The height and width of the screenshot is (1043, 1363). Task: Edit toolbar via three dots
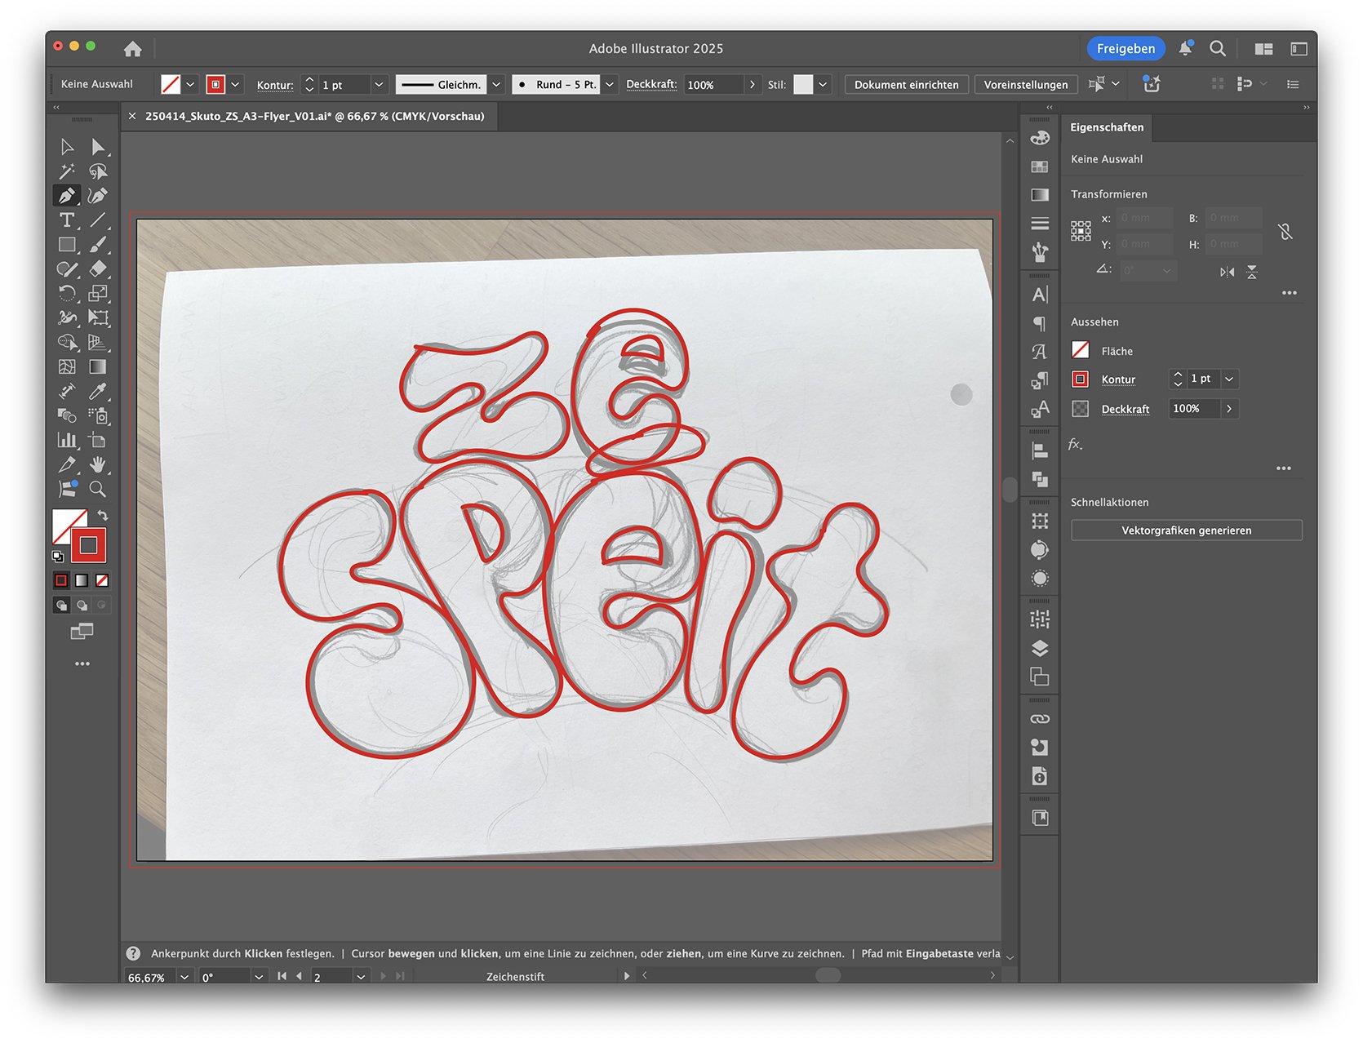click(x=82, y=664)
